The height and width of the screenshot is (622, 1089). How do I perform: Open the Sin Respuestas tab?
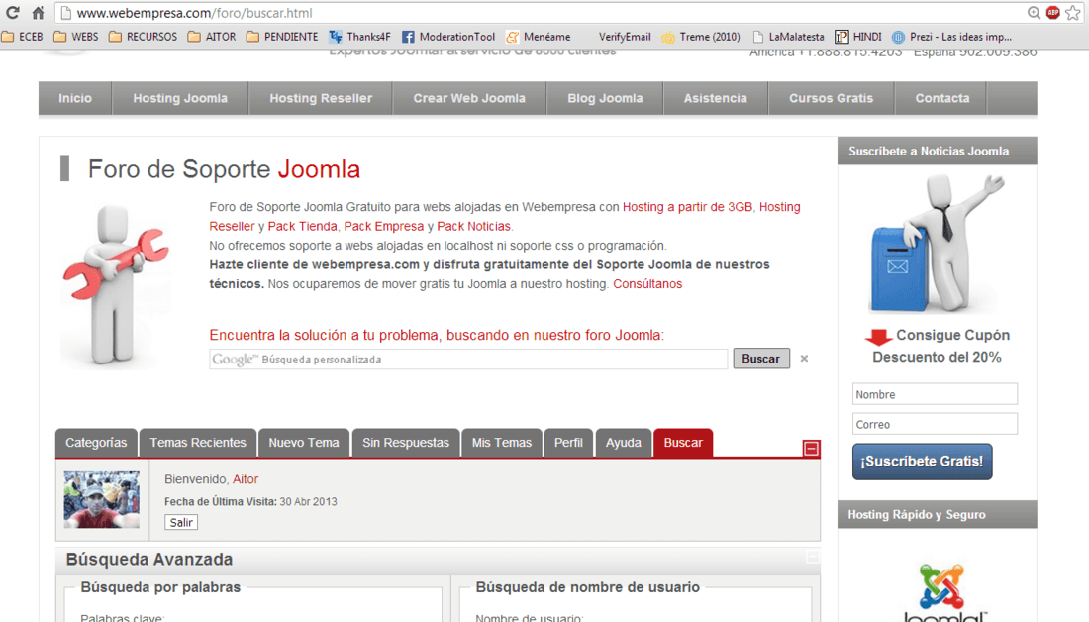tap(406, 443)
